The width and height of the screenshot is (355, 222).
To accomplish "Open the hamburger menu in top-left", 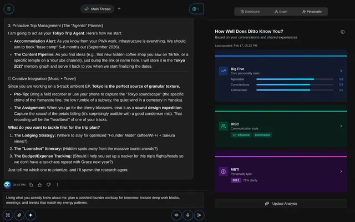I will click(9, 9).
